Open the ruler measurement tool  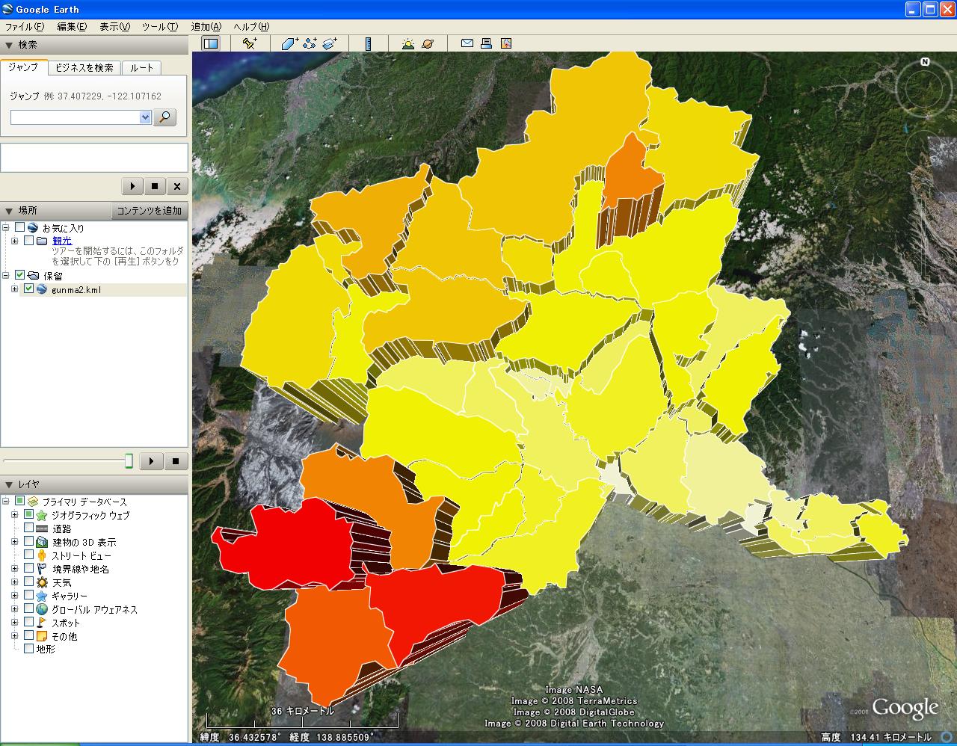coord(368,44)
